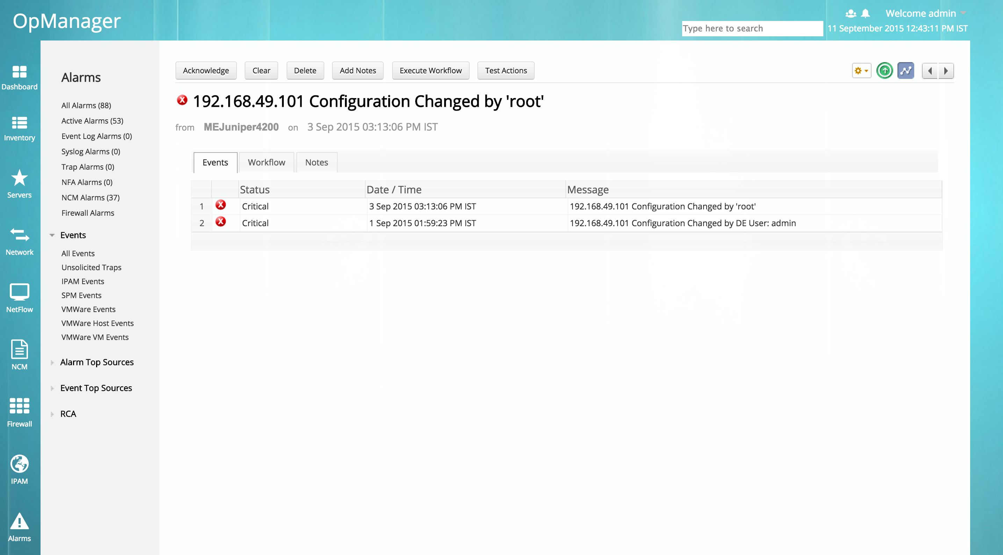Expand the RCA section
The height and width of the screenshot is (555, 1003).
[68, 414]
